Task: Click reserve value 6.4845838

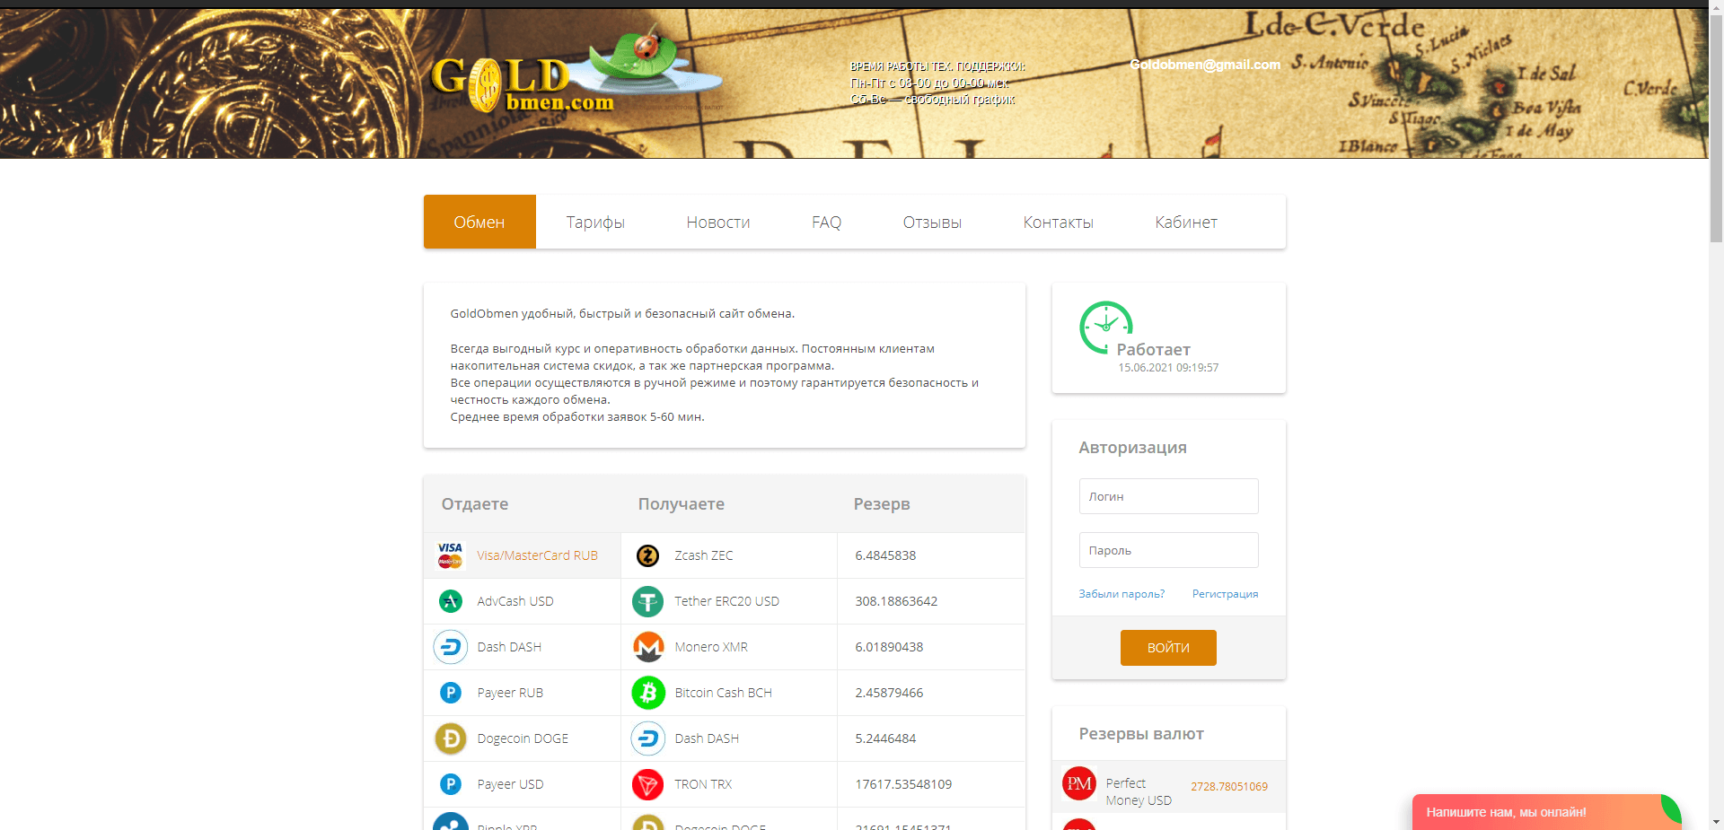Action: click(x=885, y=555)
